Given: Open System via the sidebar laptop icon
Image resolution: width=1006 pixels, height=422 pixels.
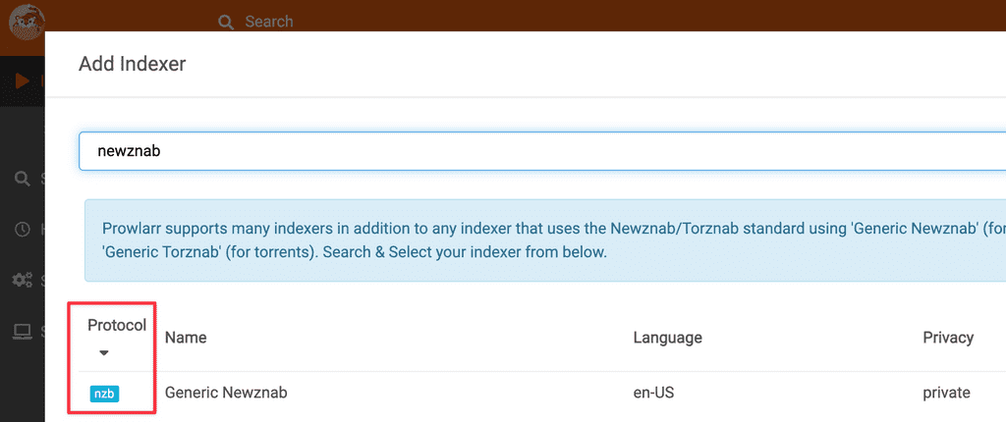Looking at the screenshot, I should (x=22, y=332).
